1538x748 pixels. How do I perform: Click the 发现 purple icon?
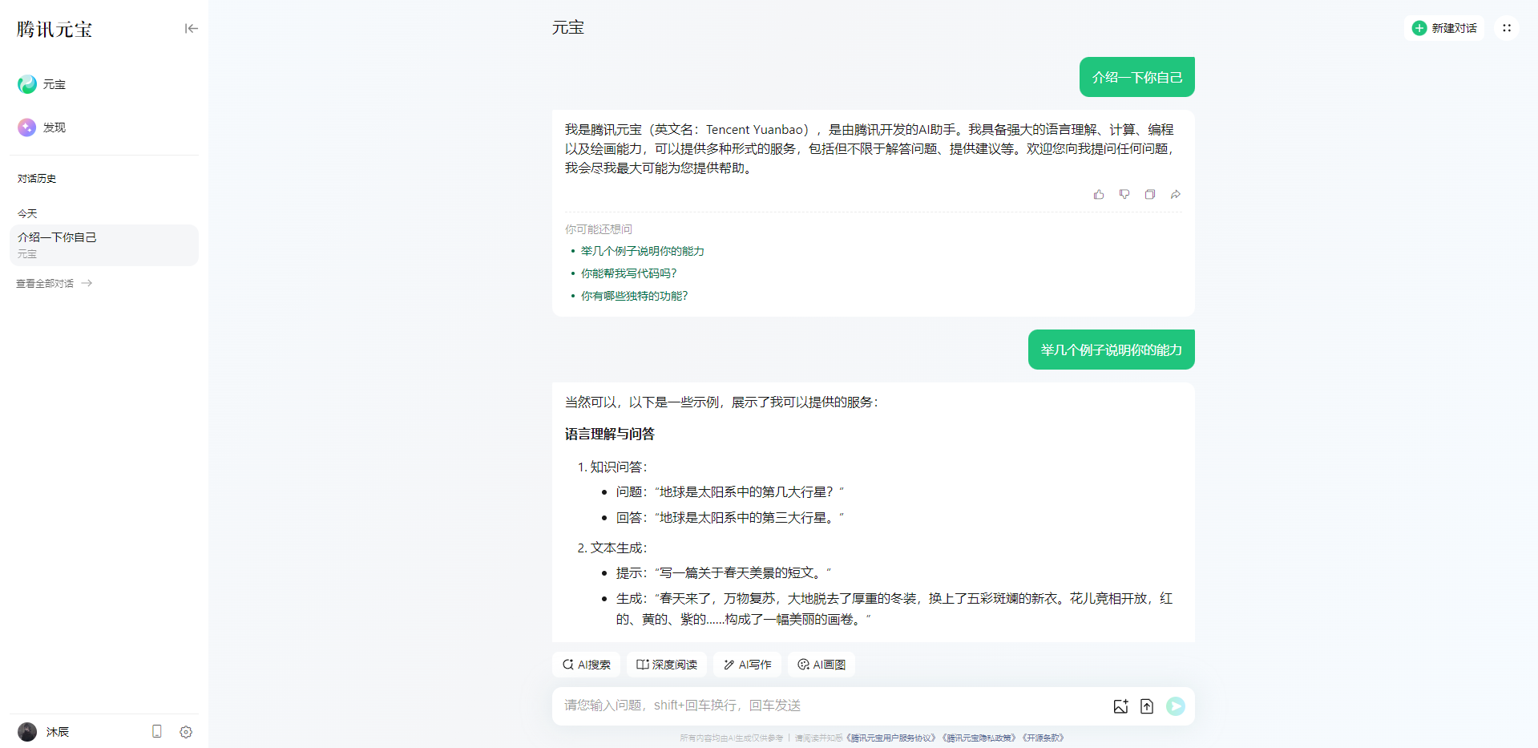tap(27, 127)
